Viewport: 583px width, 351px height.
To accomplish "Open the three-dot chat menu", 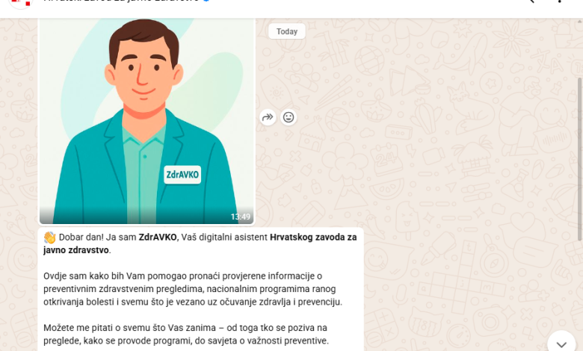I will [560, 1].
